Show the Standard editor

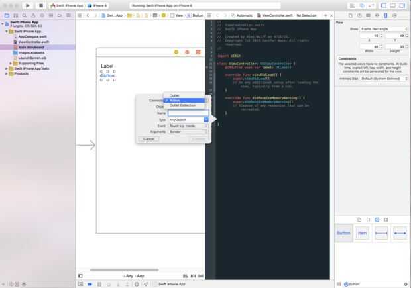pyautogui.click(x=353, y=5)
